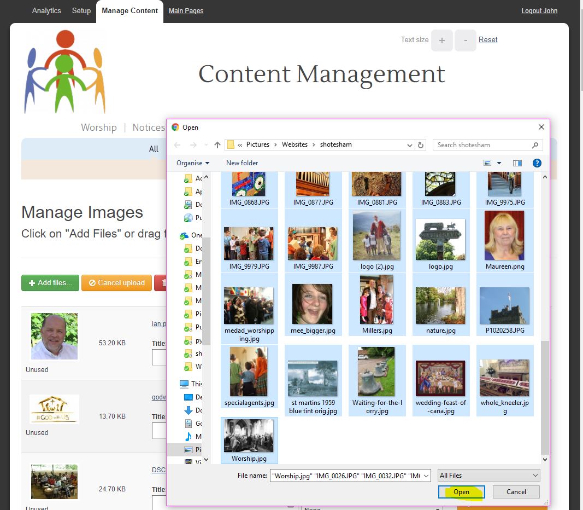Screen dimensions: 583x510
Task: Click the change view icon in the toolbar
Action: 488,163
